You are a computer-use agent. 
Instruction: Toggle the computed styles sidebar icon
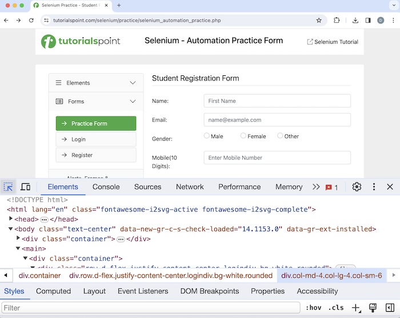[x=390, y=308]
